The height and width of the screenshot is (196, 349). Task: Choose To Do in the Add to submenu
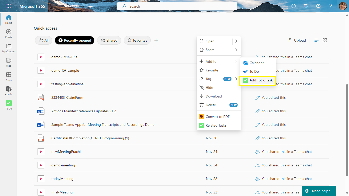tap(258, 71)
